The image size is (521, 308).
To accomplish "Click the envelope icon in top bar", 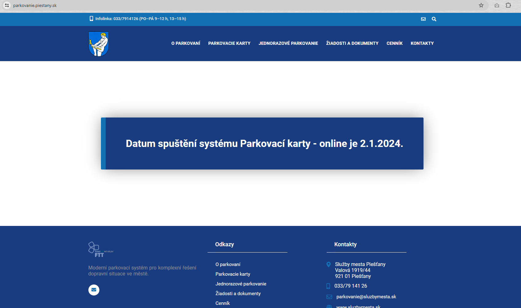I will [x=423, y=19].
